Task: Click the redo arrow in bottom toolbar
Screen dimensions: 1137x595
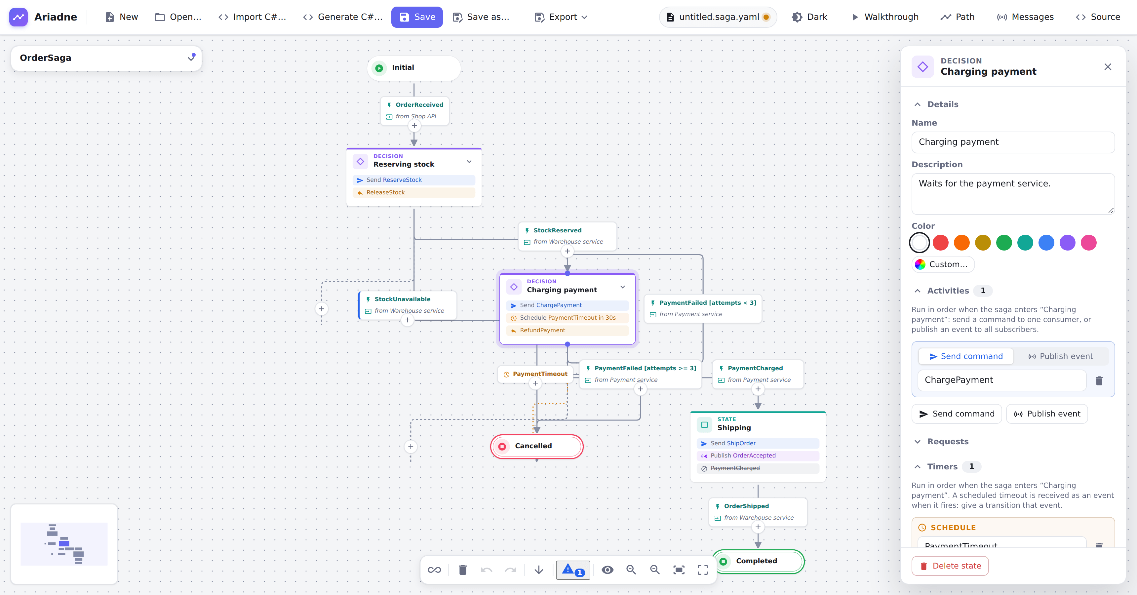Action: point(511,570)
